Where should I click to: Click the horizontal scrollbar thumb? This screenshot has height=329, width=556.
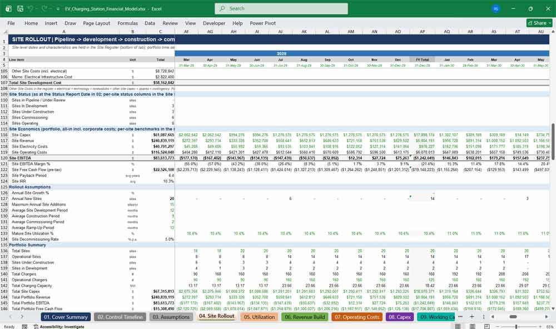tap(513, 317)
